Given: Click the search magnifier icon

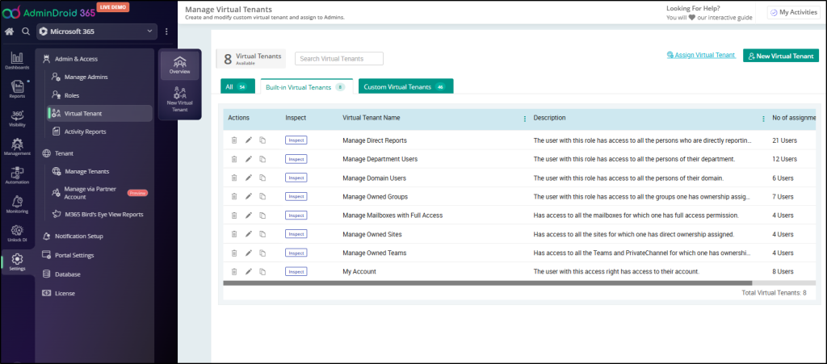Looking at the screenshot, I should [x=25, y=31].
